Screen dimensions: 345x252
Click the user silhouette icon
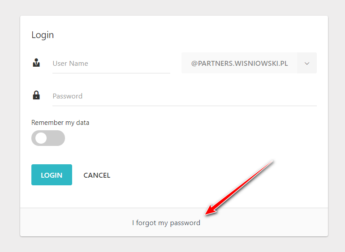coord(36,63)
